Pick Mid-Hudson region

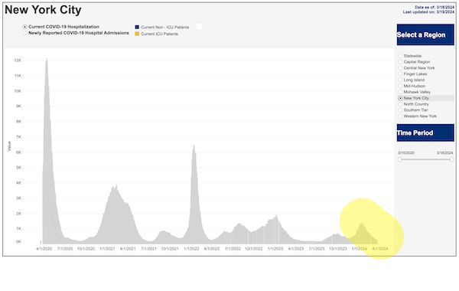[x=400, y=86]
